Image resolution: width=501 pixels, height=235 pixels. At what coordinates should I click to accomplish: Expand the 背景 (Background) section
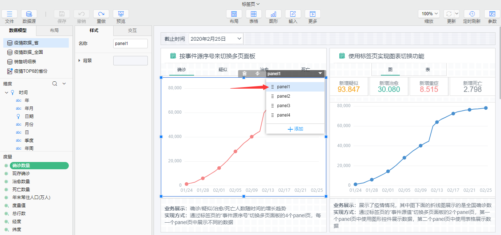pyautogui.click(x=80, y=61)
